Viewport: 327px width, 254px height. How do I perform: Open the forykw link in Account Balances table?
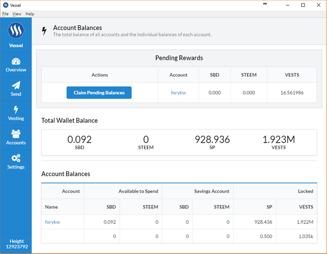pyautogui.click(x=53, y=222)
